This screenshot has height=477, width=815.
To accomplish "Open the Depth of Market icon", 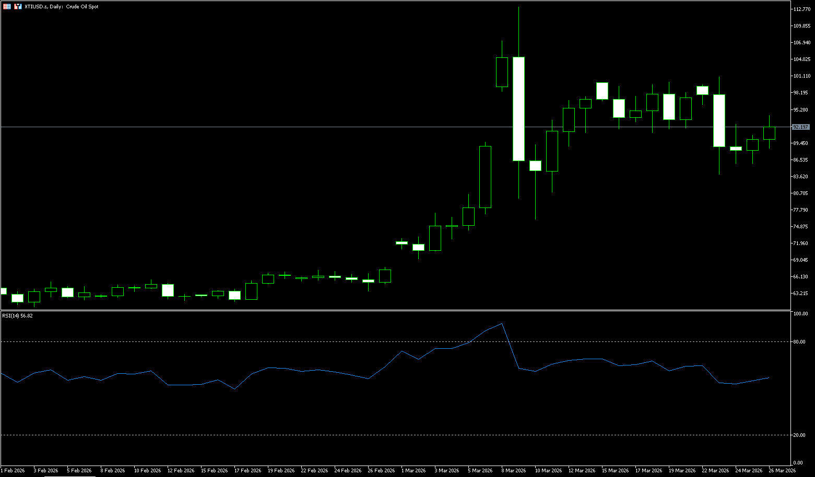I will (x=18, y=7).
